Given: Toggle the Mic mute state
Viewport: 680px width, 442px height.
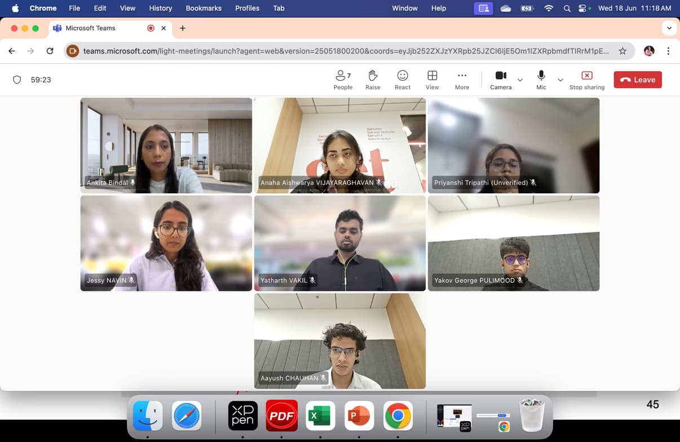Looking at the screenshot, I should coord(541,80).
